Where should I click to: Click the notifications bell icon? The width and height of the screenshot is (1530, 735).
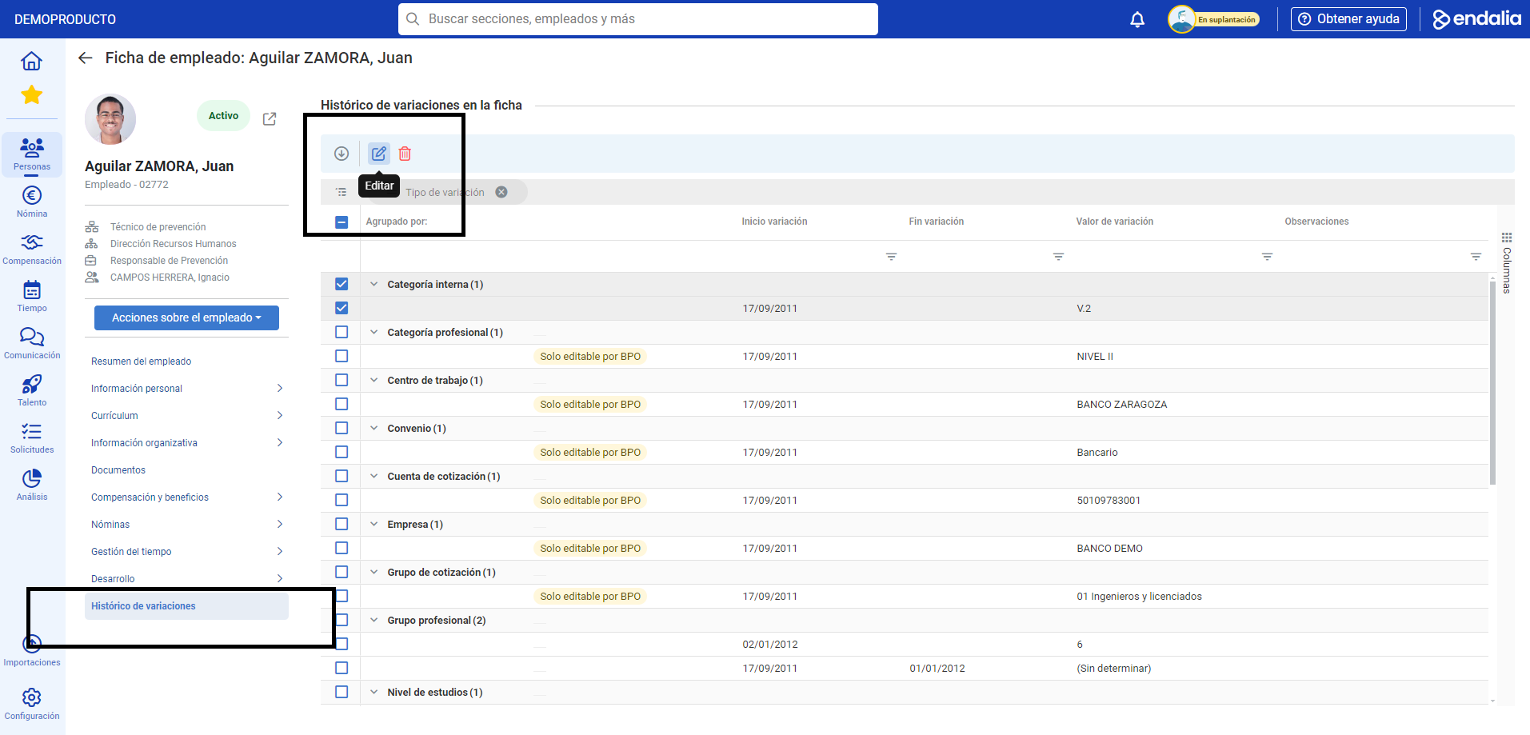1137,19
